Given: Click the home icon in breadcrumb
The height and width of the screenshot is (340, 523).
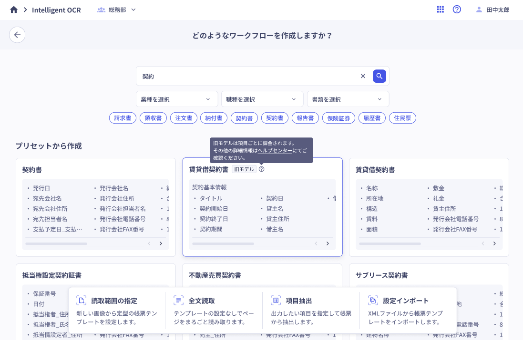Looking at the screenshot, I should (x=13, y=10).
